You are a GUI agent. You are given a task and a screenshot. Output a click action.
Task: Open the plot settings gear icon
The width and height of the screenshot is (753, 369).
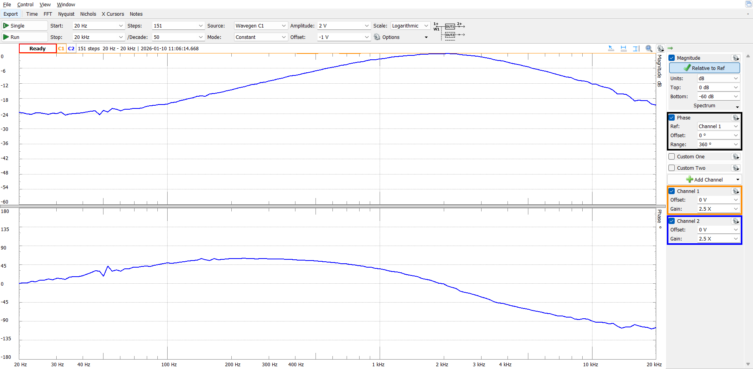[x=661, y=48]
